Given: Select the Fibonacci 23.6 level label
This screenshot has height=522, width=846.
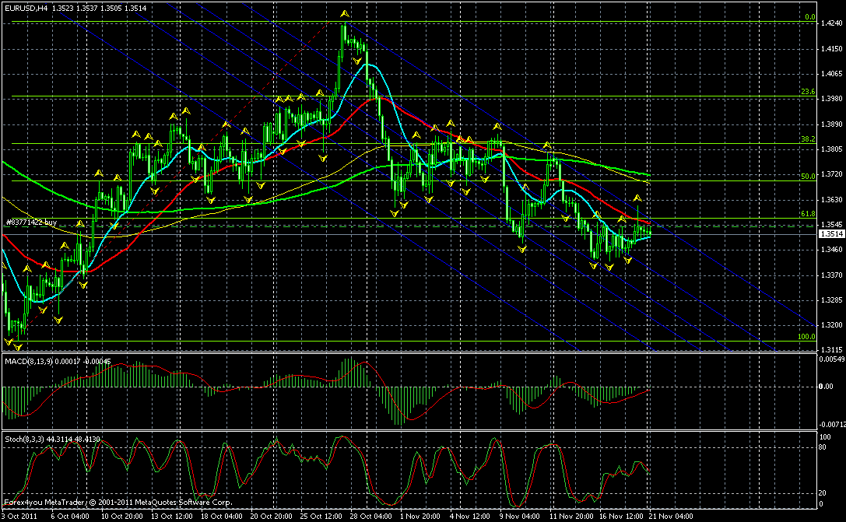Looking at the screenshot, I should [808, 92].
